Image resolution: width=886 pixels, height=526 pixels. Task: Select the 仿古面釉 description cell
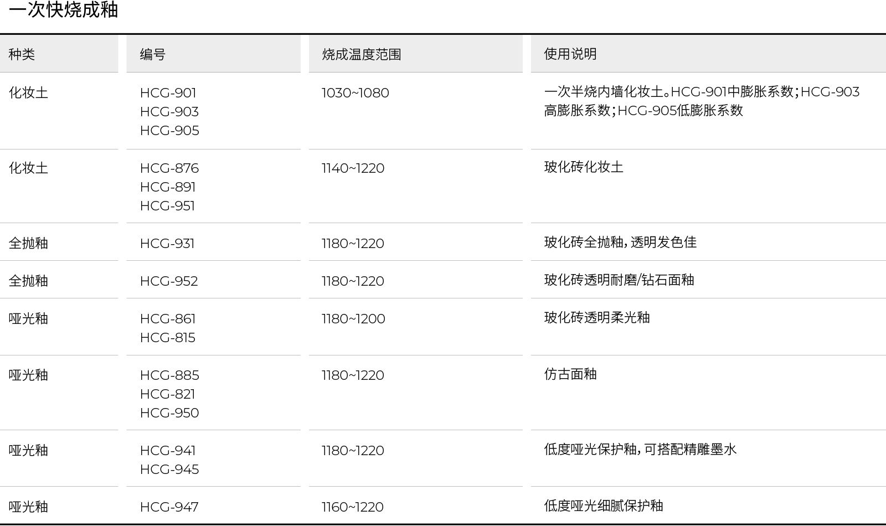coord(570,374)
